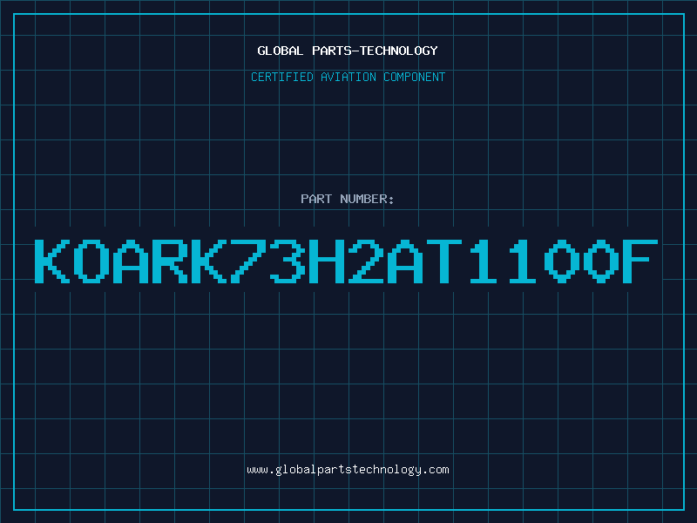Click the word NUMBER: in the label
The image size is (697, 523).
click(x=367, y=199)
